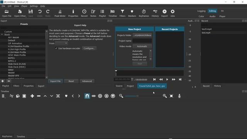247x139 pixels.
Task: Click the Open Other toolbar icon
Action: point(20,13)
